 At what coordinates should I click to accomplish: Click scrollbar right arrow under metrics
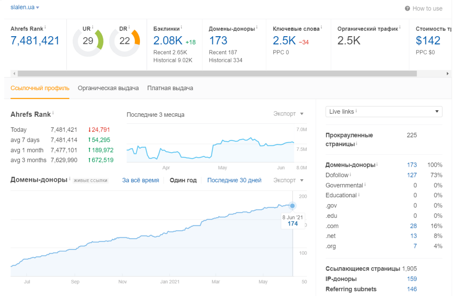click(447, 73)
